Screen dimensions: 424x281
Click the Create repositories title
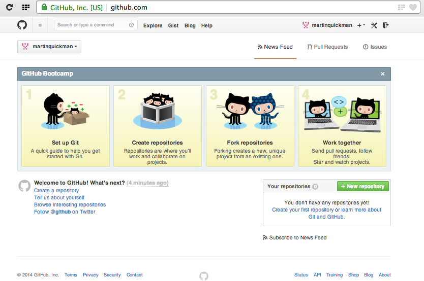tap(158, 143)
